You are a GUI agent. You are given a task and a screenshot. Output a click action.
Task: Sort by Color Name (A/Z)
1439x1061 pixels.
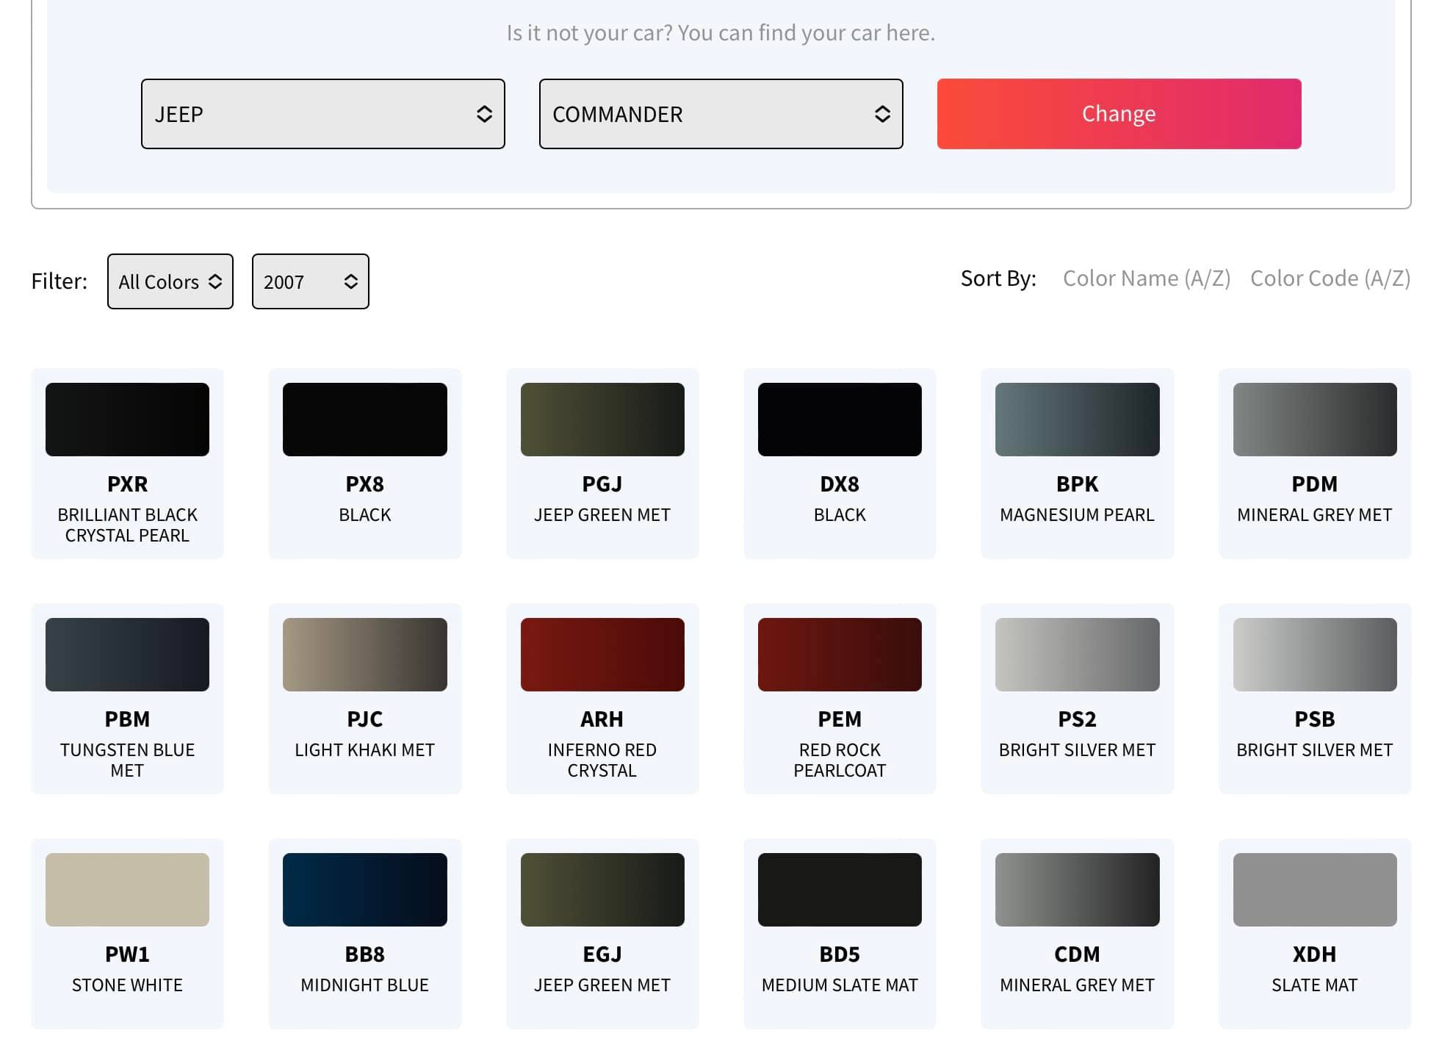(1146, 278)
